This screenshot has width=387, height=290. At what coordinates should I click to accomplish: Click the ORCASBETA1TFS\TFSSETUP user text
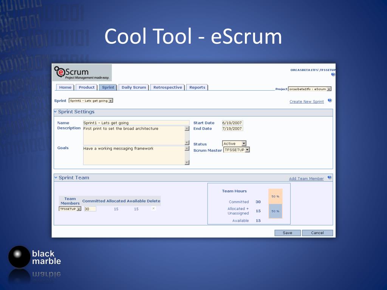(x=313, y=70)
